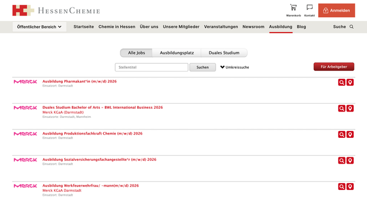Select the Duales Studium filter tab
Viewport: 367px width, 206px height.
(x=224, y=53)
